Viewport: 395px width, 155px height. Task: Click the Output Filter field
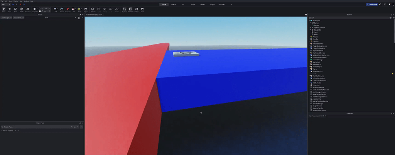pos(60,18)
